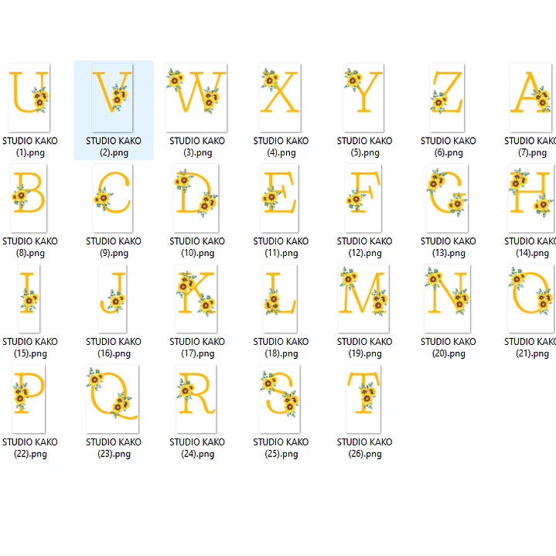The image size is (556, 556).
Task: Click file name STUDIO KAKO (25).png
Action: [x=281, y=448]
